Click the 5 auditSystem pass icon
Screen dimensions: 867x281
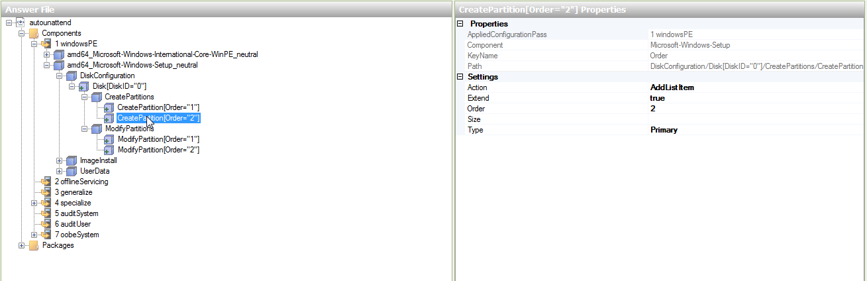click(x=46, y=213)
